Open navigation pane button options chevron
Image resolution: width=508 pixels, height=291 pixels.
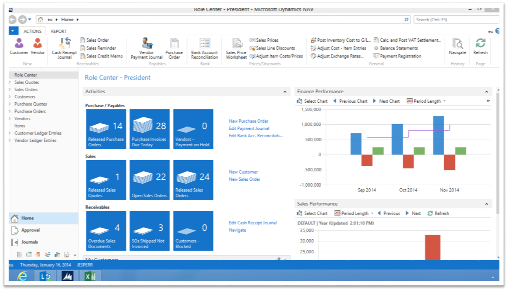click(x=75, y=255)
